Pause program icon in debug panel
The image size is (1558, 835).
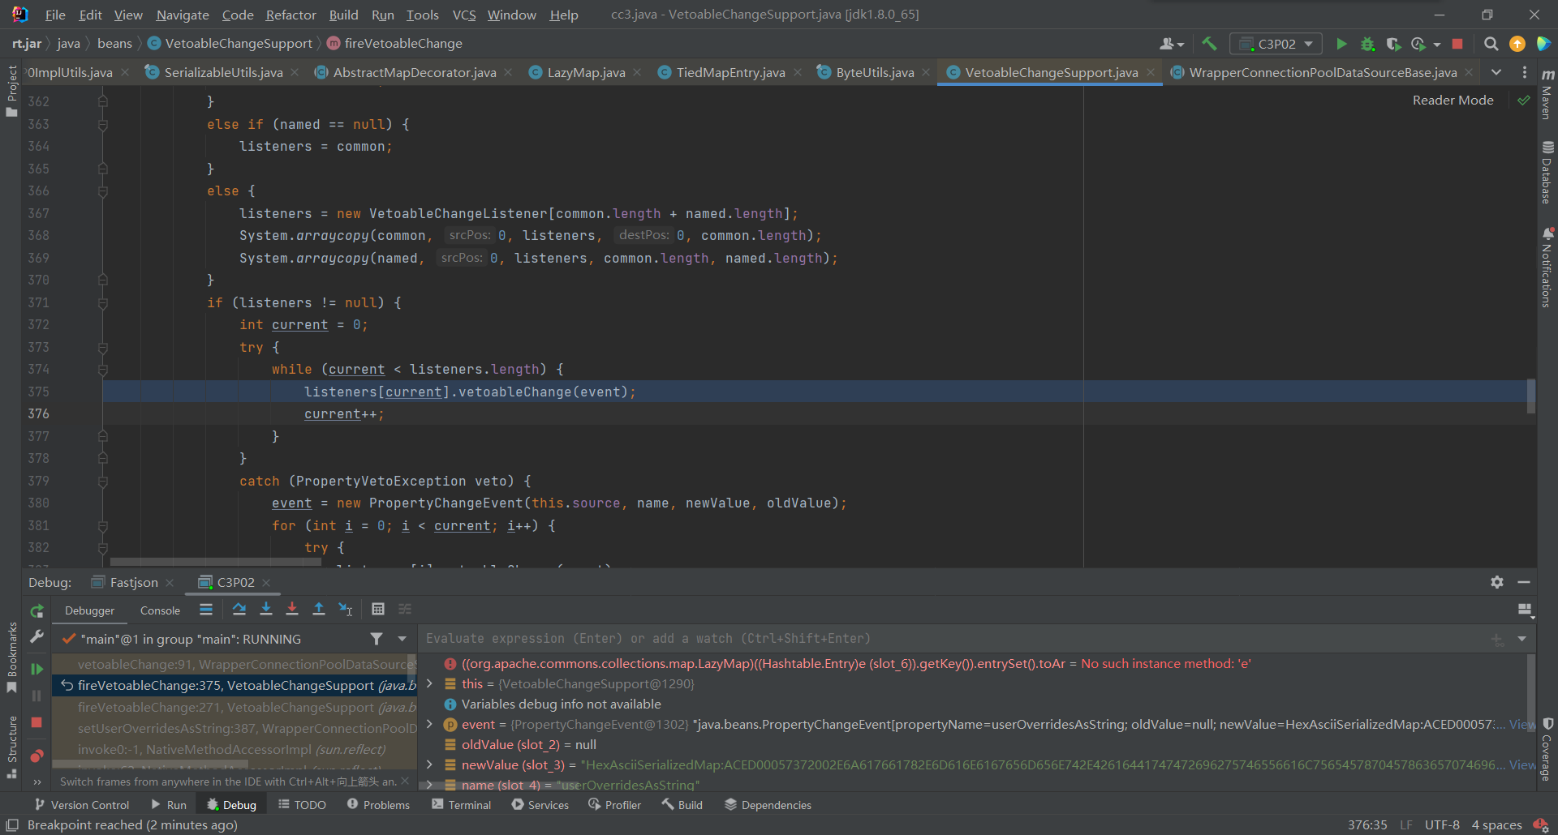(x=37, y=696)
